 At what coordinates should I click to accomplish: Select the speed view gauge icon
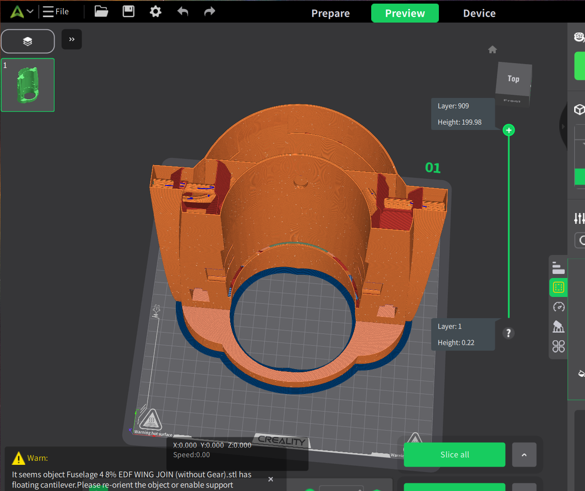click(x=558, y=307)
